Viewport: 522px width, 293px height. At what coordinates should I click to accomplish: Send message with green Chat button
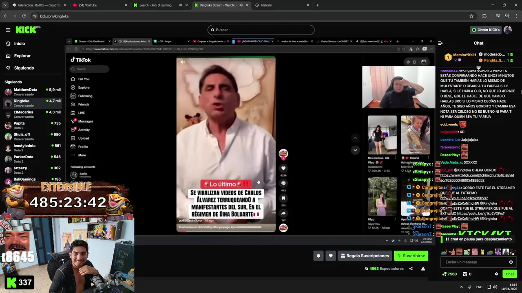[x=510, y=274]
